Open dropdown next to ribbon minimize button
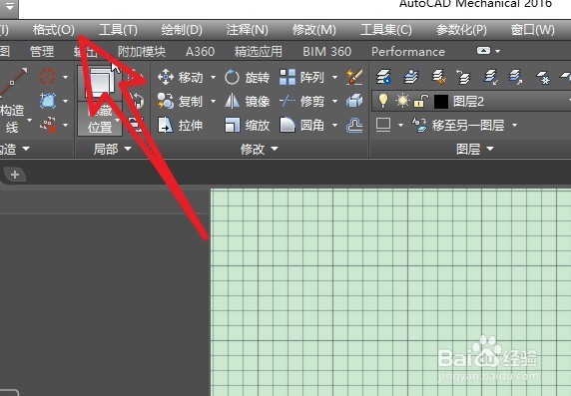 [x=497, y=51]
